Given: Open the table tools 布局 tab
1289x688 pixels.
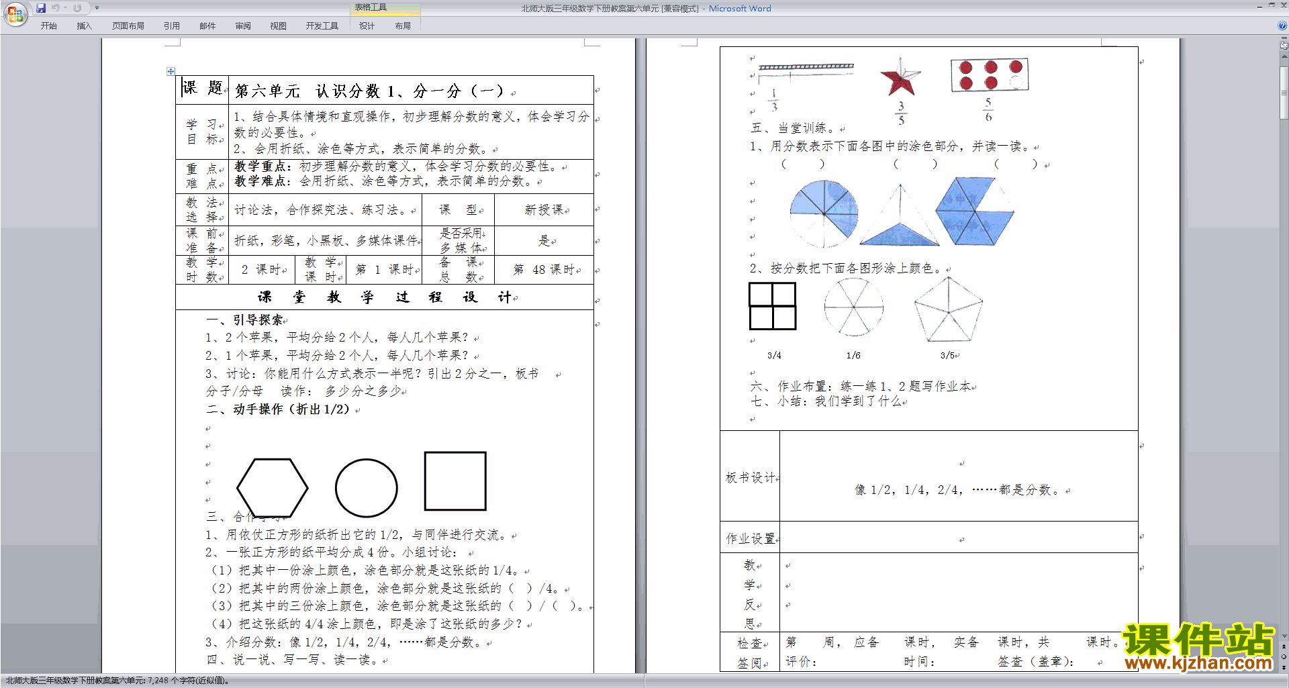Looking at the screenshot, I should 403,26.
